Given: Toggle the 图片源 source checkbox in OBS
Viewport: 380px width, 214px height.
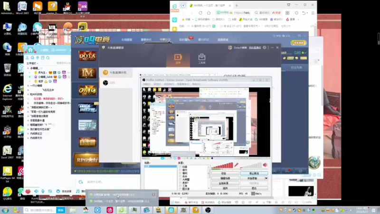Looking at the screenshot, I should tap(180, 189).
